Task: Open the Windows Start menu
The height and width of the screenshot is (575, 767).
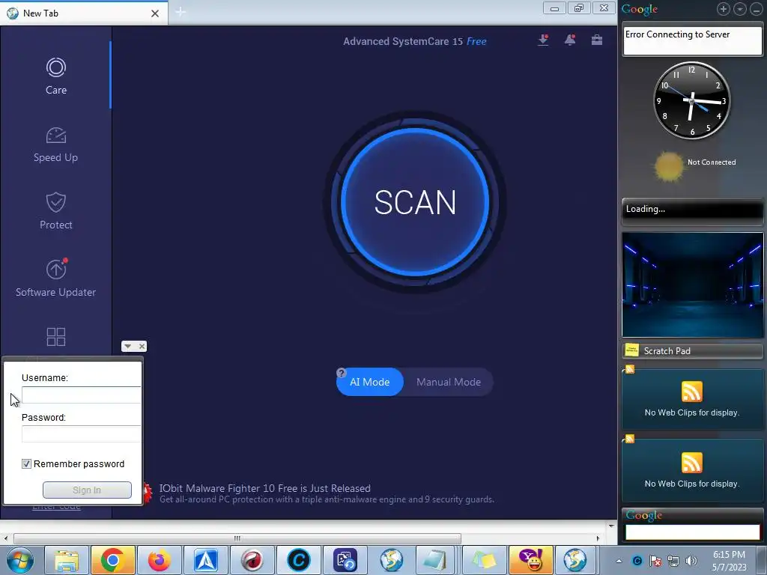Action: pyautogui.click(x=20, y=560)
